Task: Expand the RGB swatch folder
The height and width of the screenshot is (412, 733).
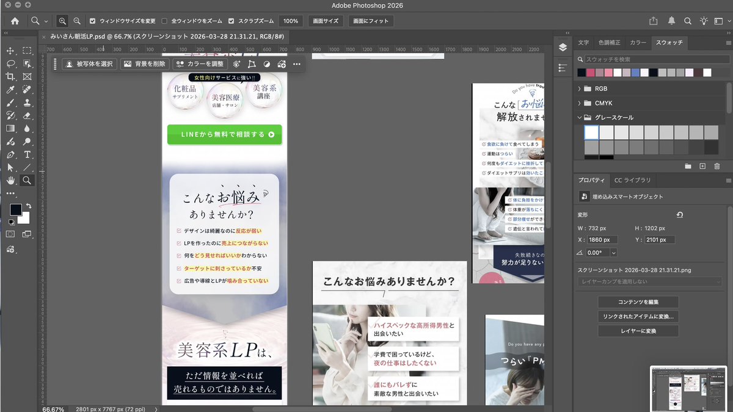Action: 579,89
